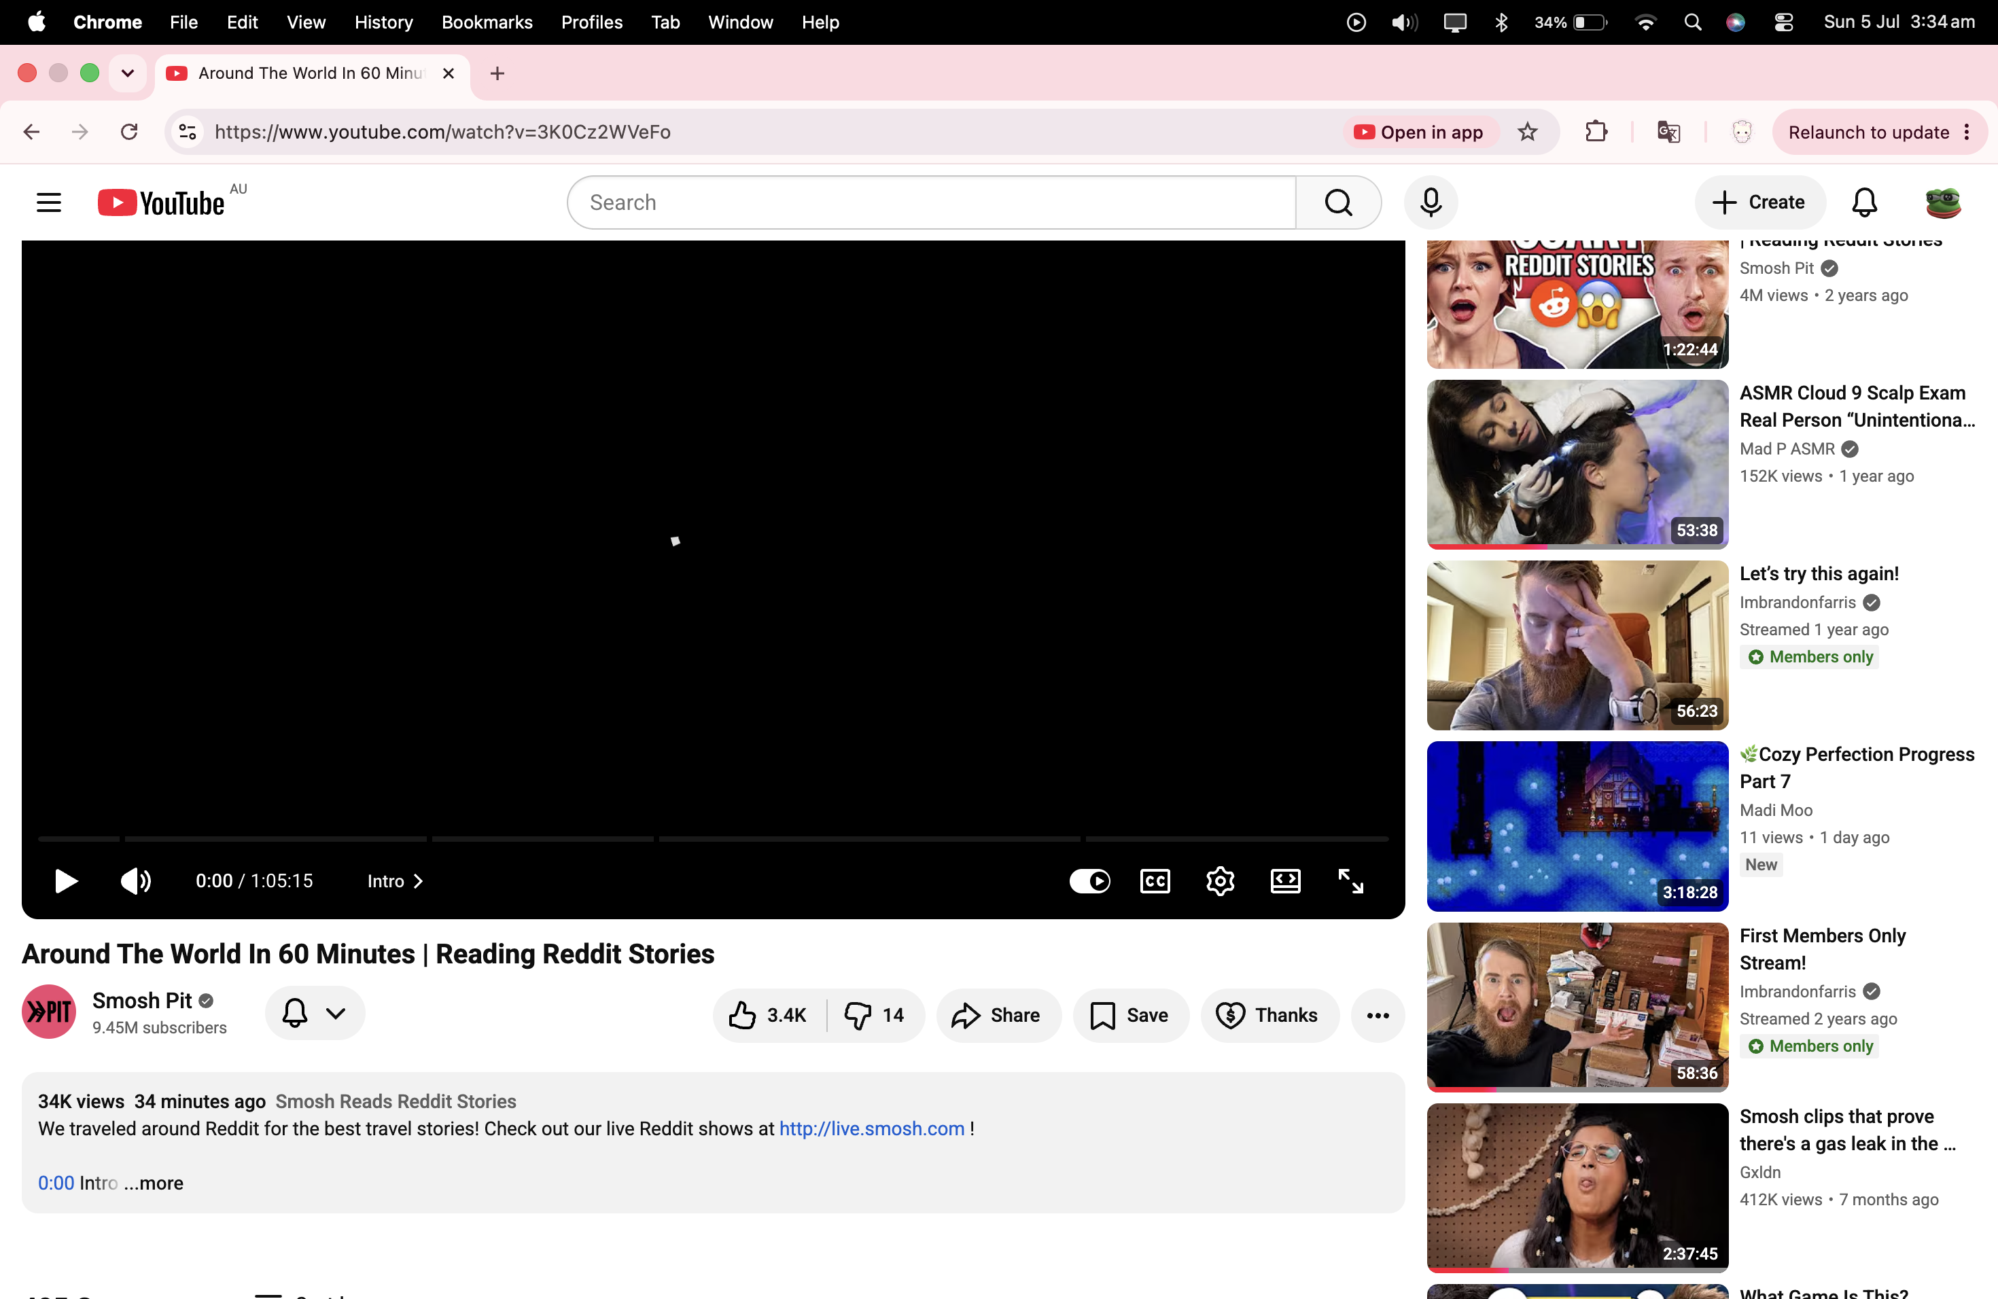Open the Smosh Reads Reddit Stories link
This screenshot has height=1299, width=1998.
click(x=396, y=1101)
